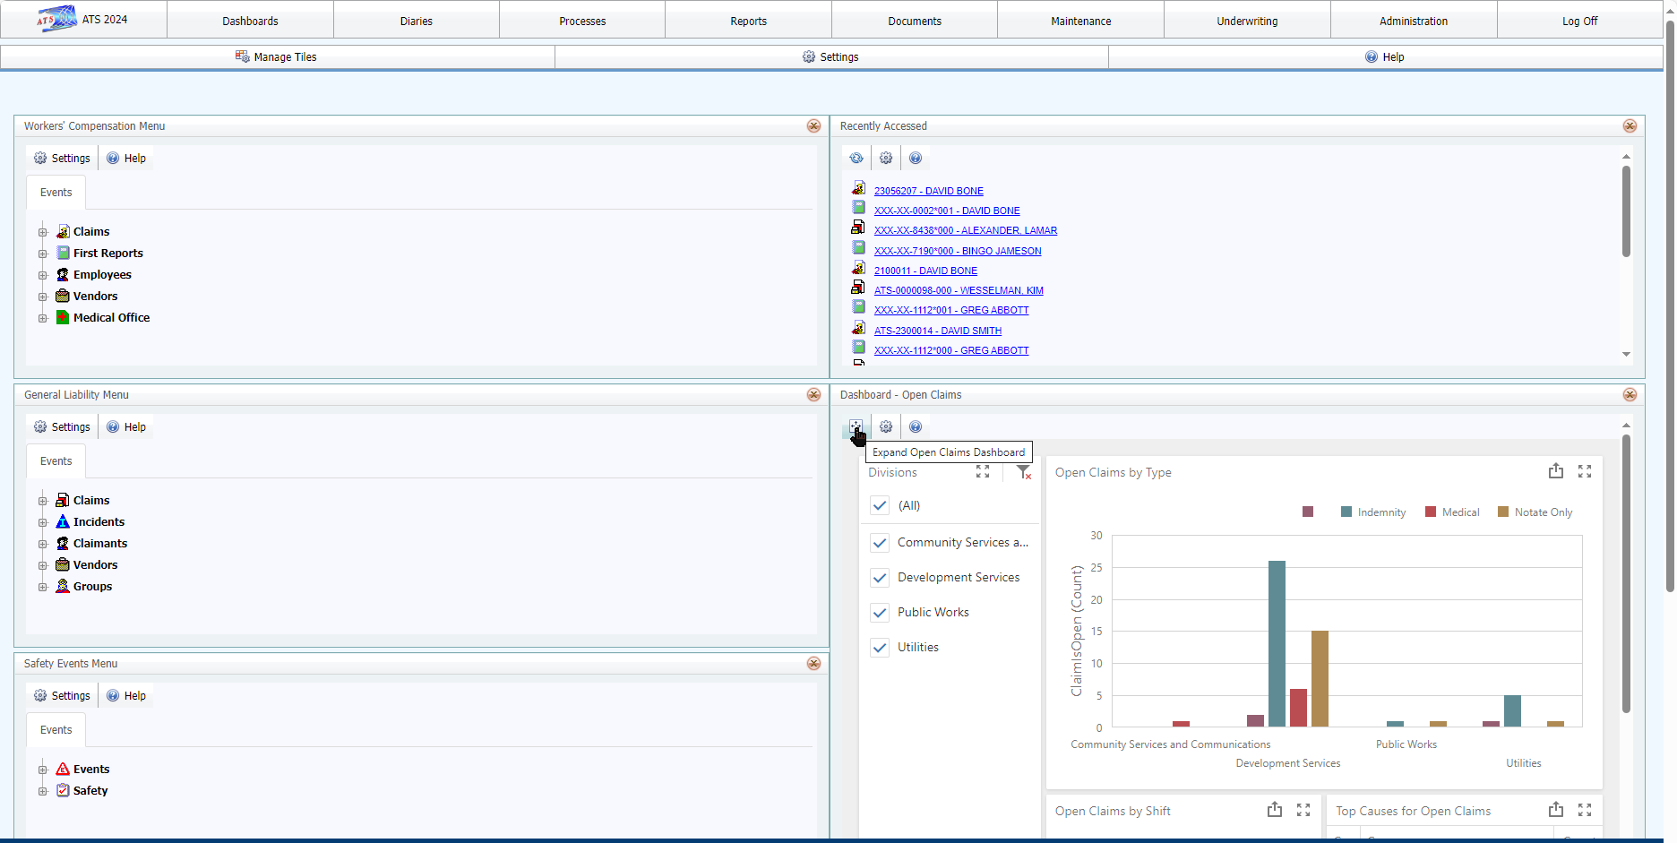Viewport: 1677px width, 843px height.
Task: Click tallest Indemnity bar for Development Services
Action: pos(1277,643)
